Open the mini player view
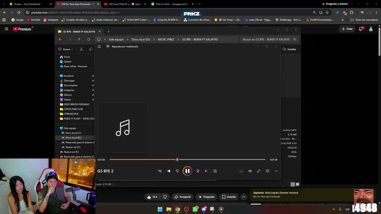The height and width of the screenshot is (214, 381). click(x=267, y=171)
